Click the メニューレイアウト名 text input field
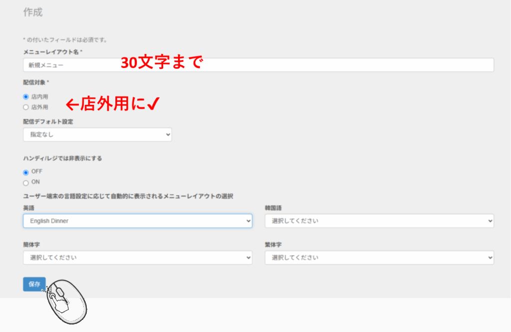This screenshot has width=511, height=332. pos(258,65)
